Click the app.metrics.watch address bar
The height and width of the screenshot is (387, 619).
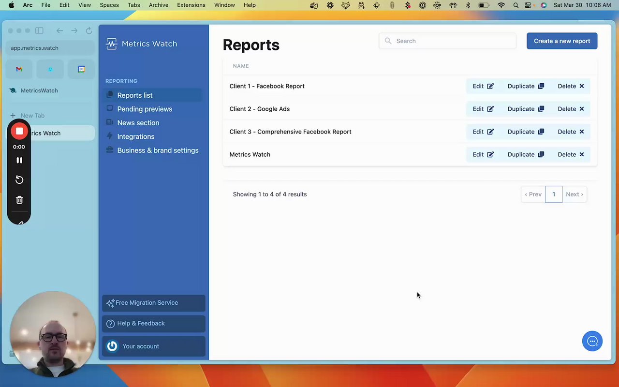(50, 48)
